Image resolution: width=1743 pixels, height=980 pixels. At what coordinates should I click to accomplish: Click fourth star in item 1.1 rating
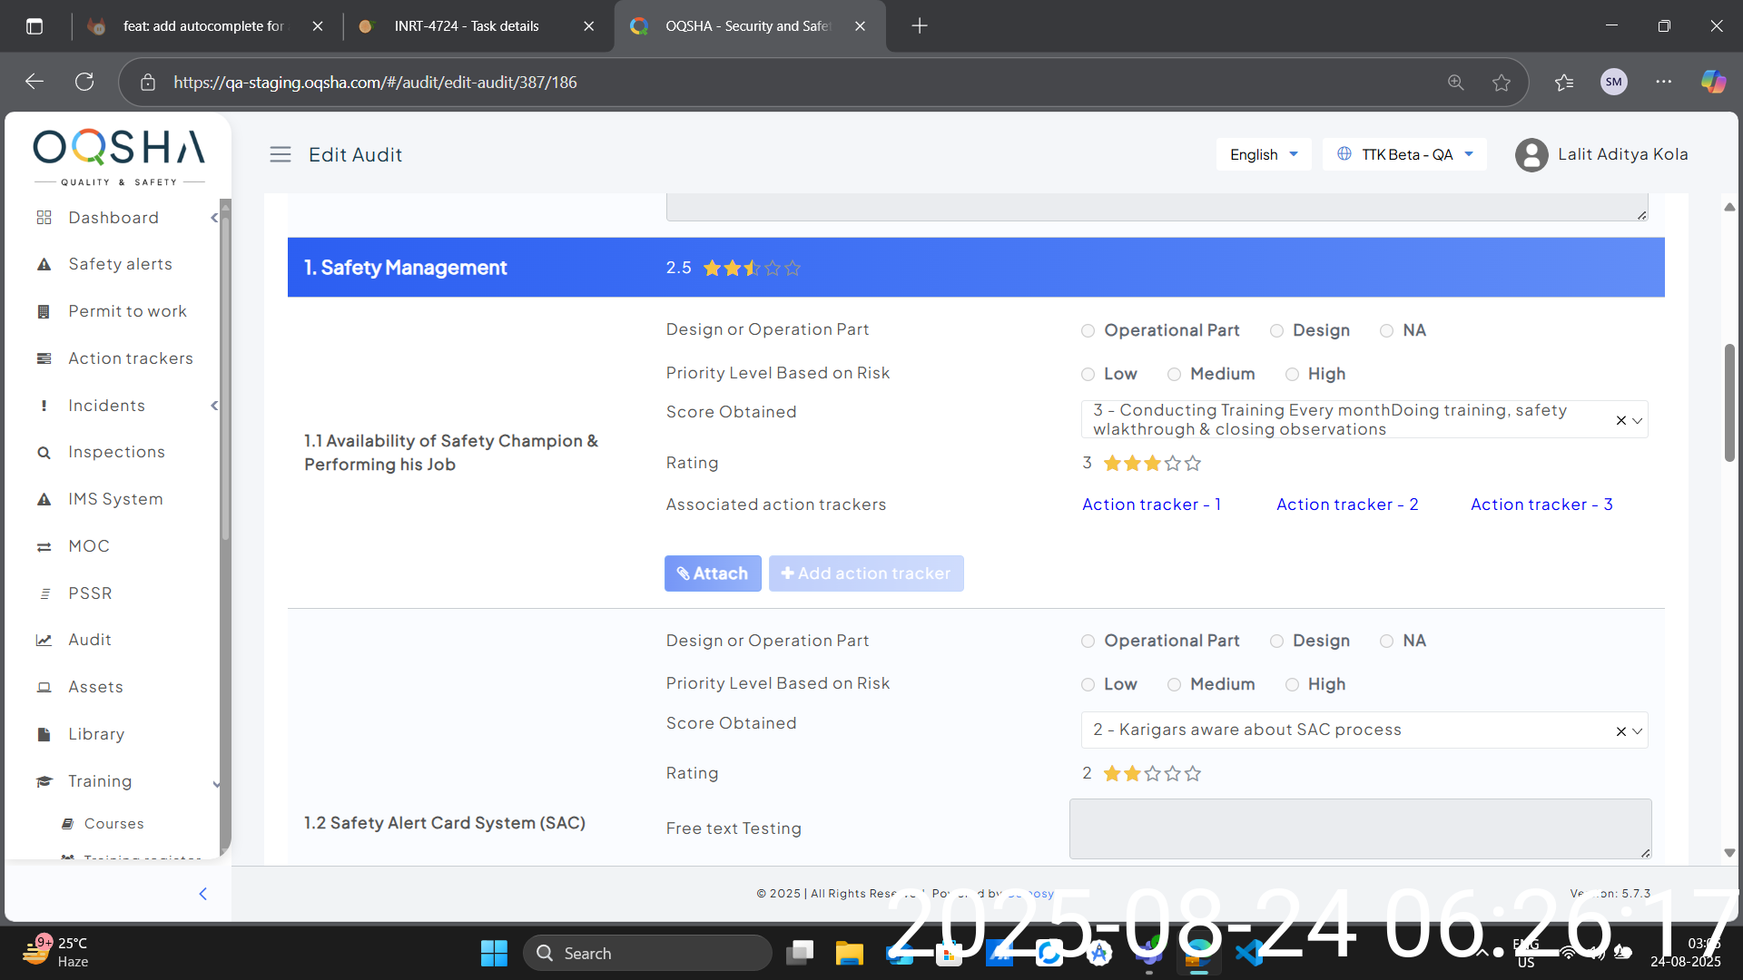tap(1173, 464)
